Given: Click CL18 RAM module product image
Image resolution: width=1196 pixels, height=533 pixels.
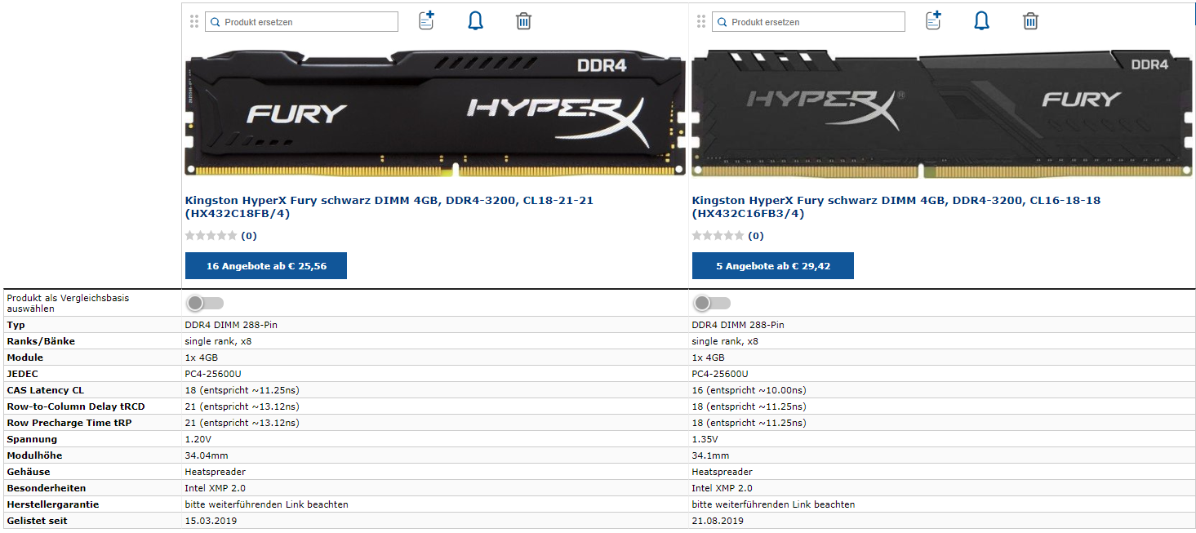Looking at the screenshot, I should click(x=435, y=113).
